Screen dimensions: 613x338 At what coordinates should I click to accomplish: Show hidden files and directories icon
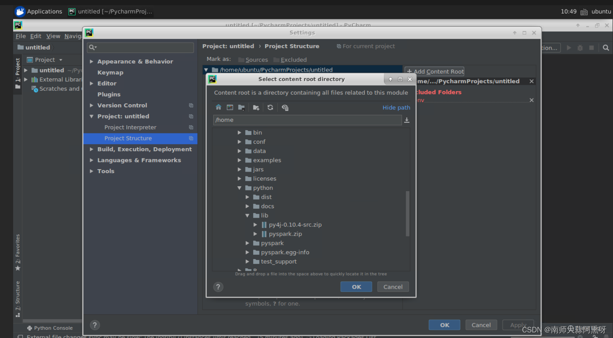click(x=285, y=107)
